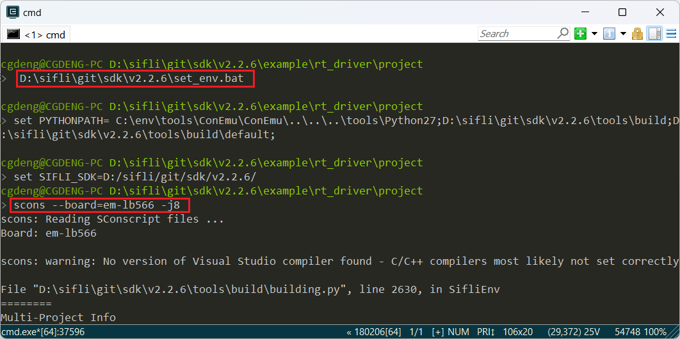The width and height of the screenshot is (680, 339).
Task: Click the NUM lock status indicator
Action: click(x=459, y=332)
